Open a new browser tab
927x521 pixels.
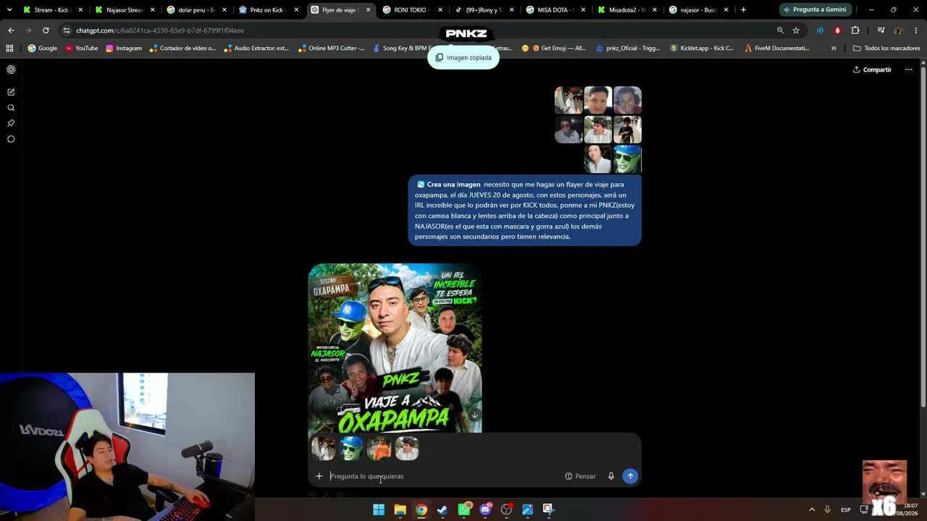coord(743,10)
